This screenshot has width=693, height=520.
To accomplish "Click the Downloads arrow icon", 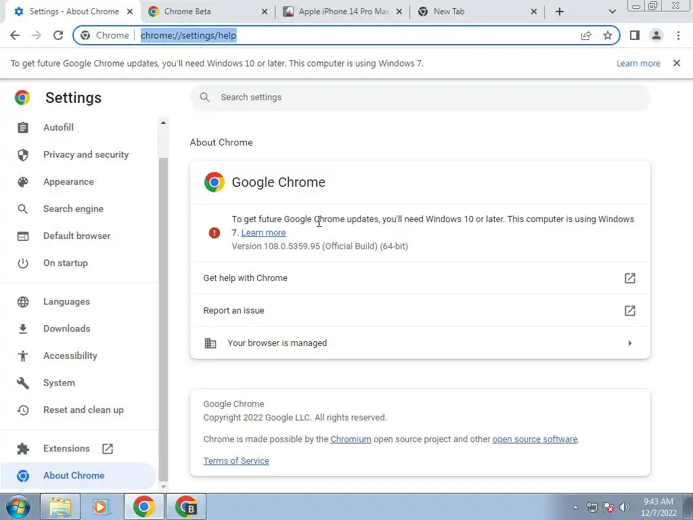I will click(23, 328).
